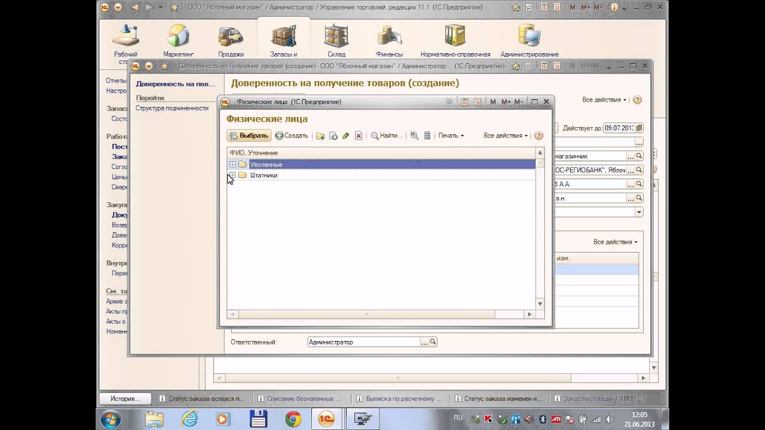Open Выписка по расчетному notification
This screenshot has width=765, height=430.
coord(399,398)
